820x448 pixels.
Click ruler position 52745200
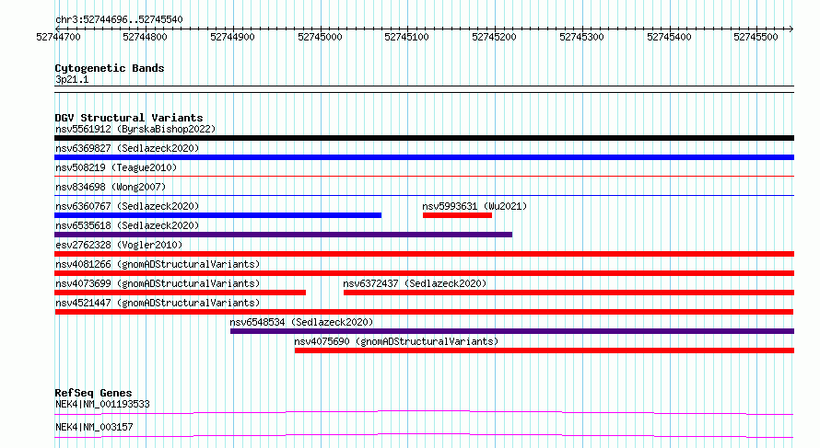coord(494,37)
